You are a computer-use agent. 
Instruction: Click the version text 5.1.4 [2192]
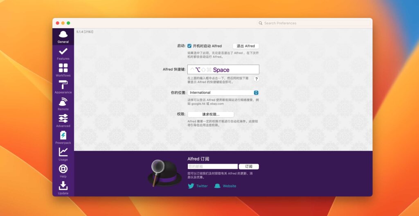(85, 32)
